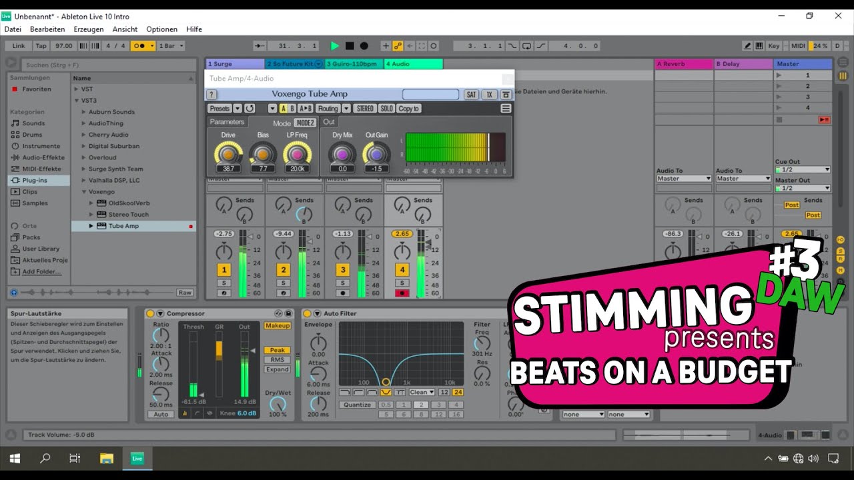Viewport: 854px width, 480px height.
Task: Expand the VST folder in browser
Action: tap(76, 89)
